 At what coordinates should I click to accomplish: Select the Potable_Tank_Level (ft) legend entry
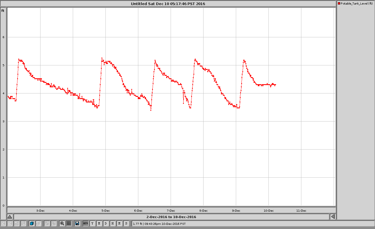point(355,4)
